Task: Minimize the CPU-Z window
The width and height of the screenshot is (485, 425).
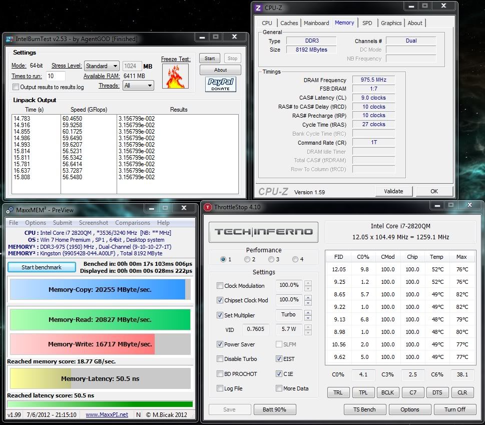Action: pos(411,6)
